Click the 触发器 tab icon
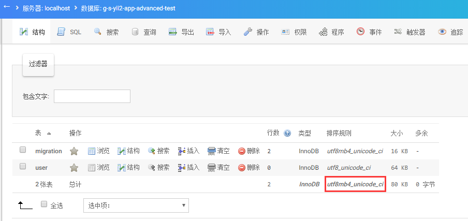This screenshot has height=221, width=468. click(398, 32)
